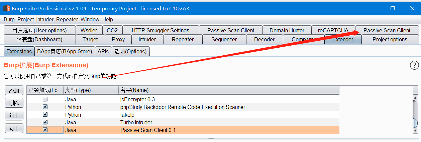Select the Extender tab
The height and width of the screenshot is (142, 421).
click(x=343, y=39)
